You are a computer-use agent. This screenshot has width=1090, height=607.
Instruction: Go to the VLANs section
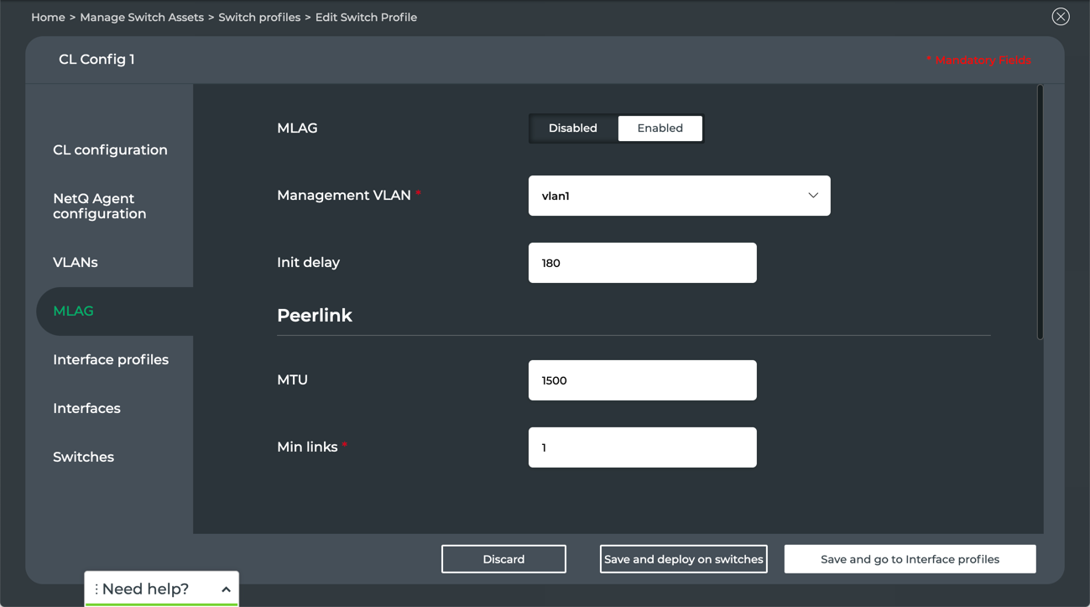(x=76, y=263)
